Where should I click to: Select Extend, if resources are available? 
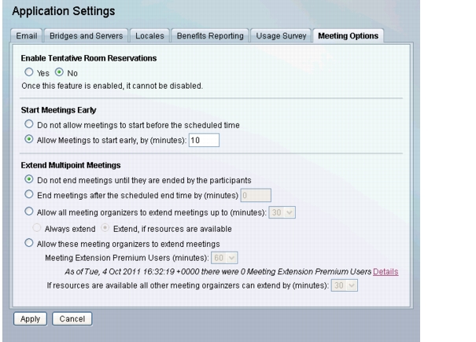[105, 228]
